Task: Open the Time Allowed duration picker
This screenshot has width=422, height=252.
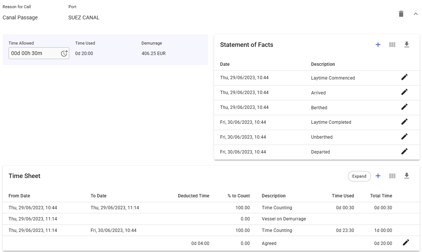Action: 64,53
